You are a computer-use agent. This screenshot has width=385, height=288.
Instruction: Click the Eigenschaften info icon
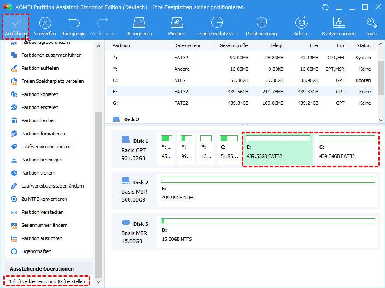[14, 251]
